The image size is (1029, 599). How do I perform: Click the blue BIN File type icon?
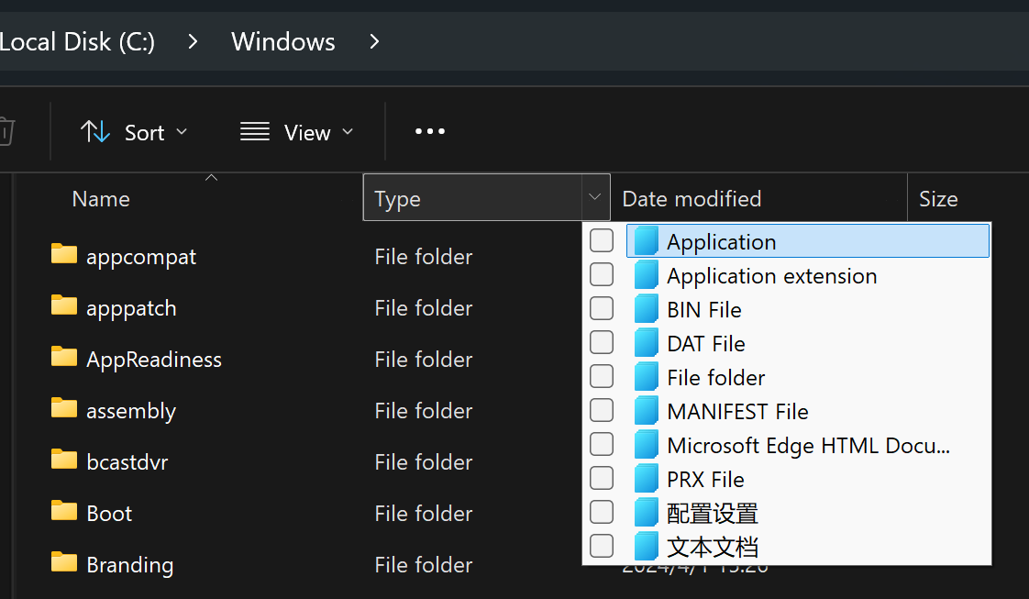647,309
